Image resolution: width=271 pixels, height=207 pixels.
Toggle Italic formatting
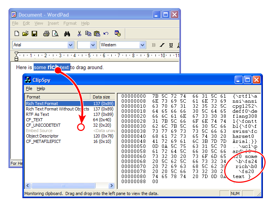tap(162, 45)
